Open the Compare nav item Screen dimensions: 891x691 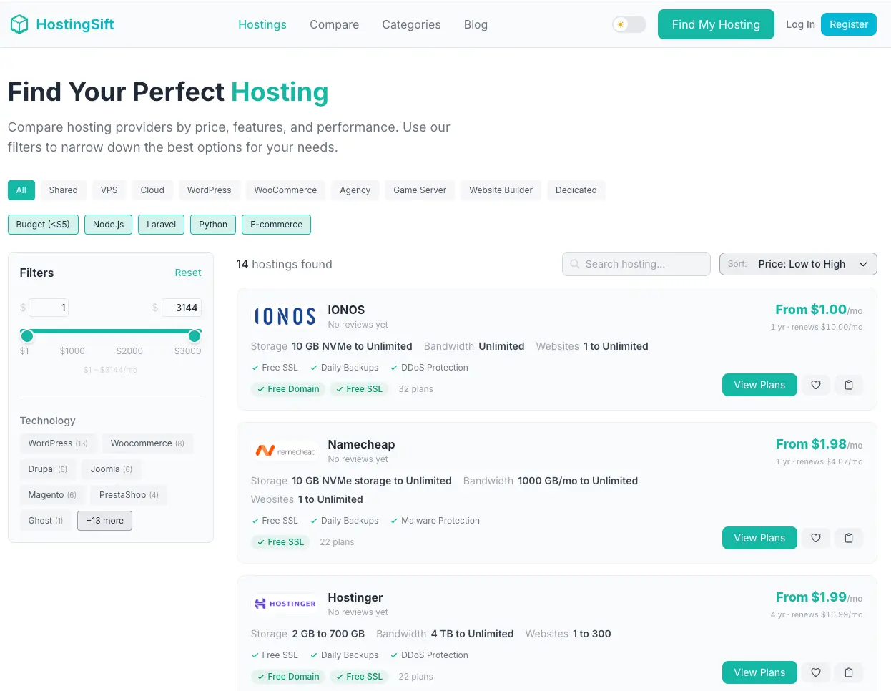coord(335,24)
